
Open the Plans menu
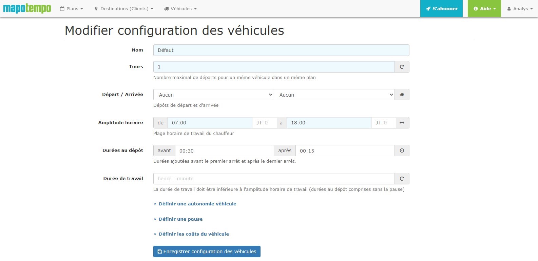click(x=72, y=8)
